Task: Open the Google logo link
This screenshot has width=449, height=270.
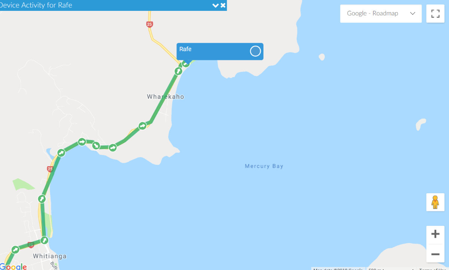Action: [13, 266]
